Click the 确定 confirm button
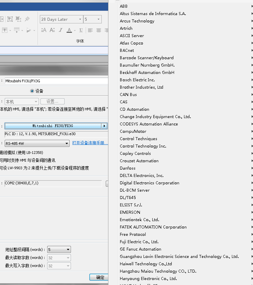 [100, 277]
